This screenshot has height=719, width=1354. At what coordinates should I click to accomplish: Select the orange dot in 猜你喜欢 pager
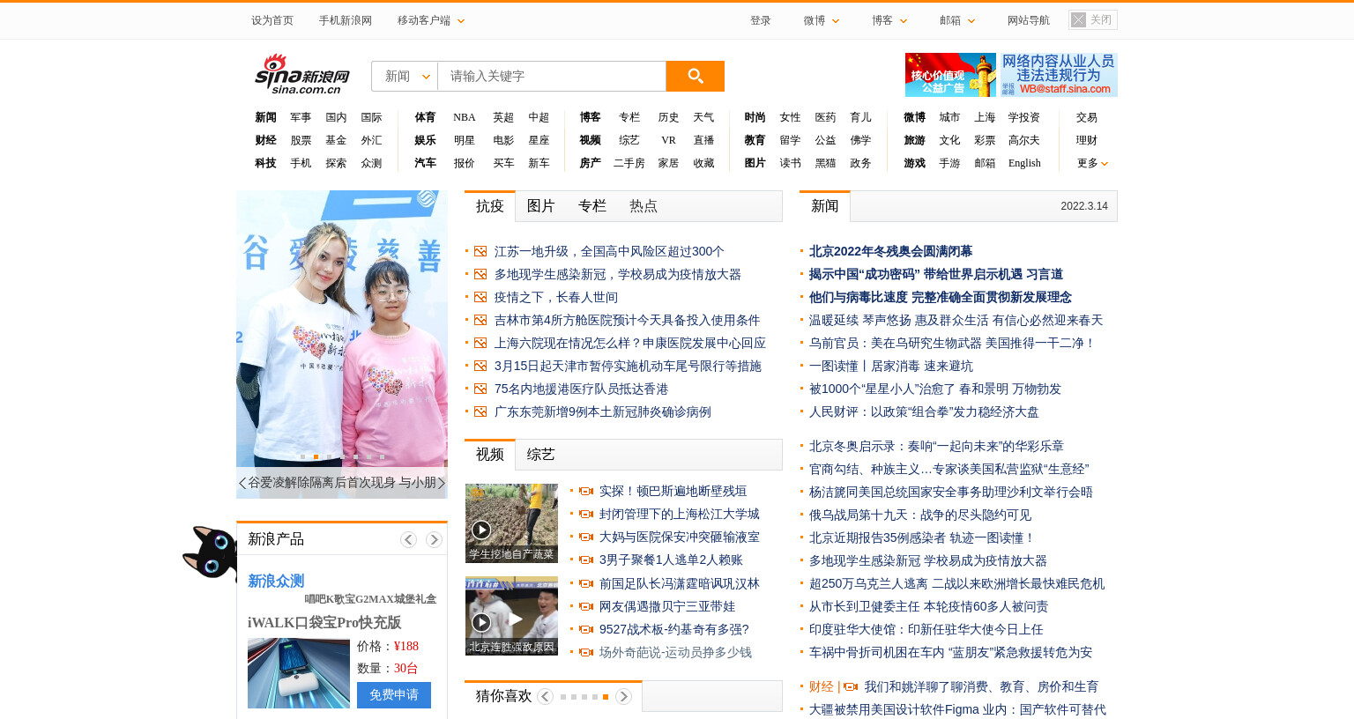pyautogui.click(x=605, y=697)
